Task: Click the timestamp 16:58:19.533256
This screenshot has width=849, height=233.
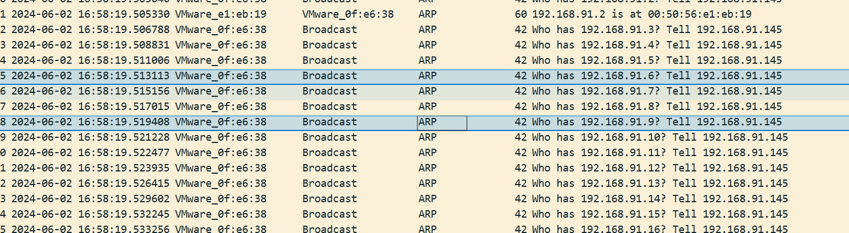Action: pyautogui.click(x=124, y=228)
